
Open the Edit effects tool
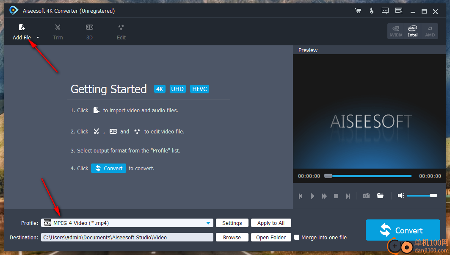[121, 32]
